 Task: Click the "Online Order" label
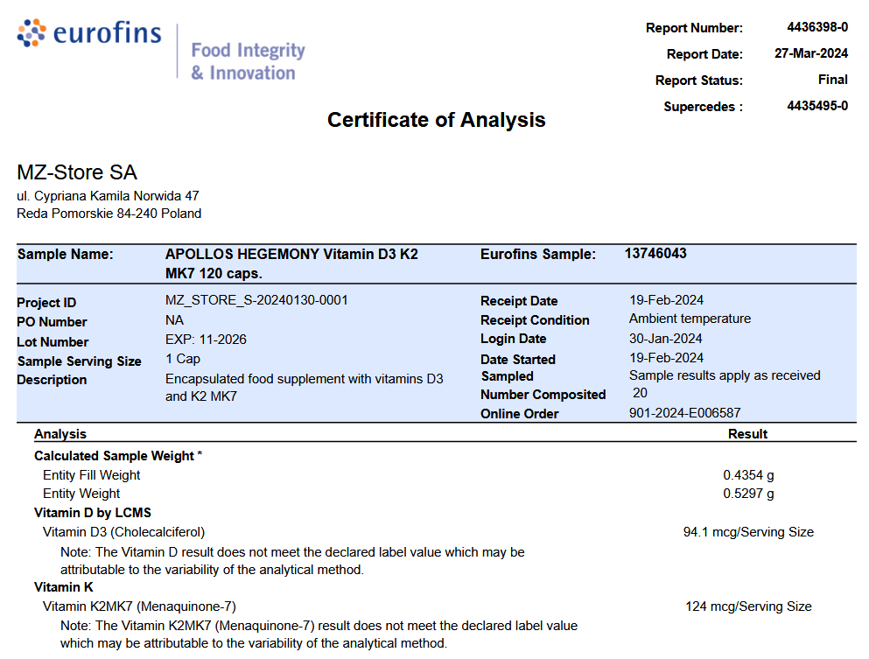[x=520, y=414]
